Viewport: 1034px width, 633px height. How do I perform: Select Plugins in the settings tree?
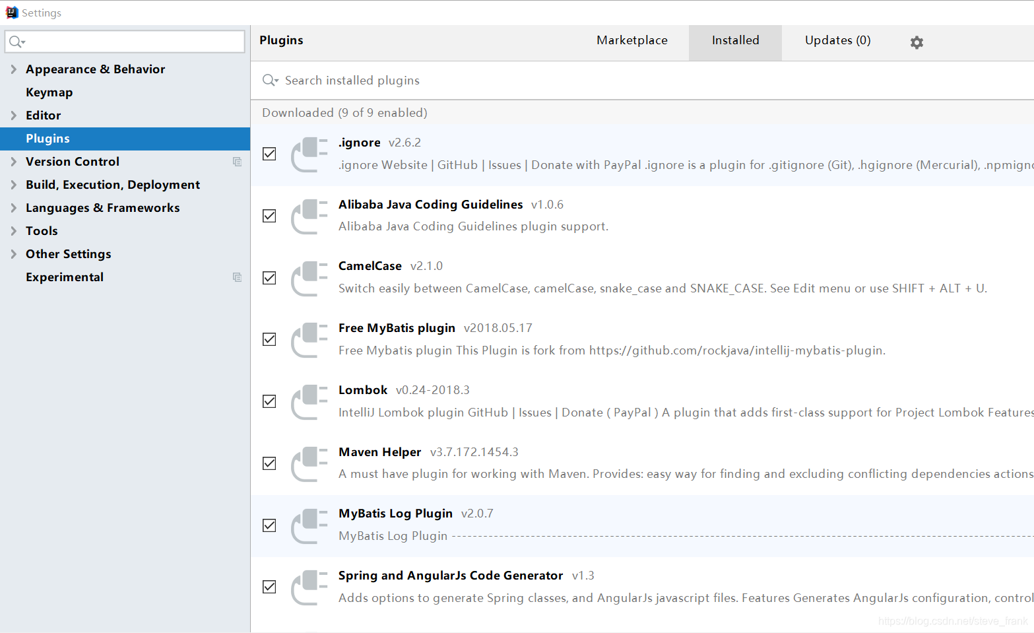pos(125,139)
